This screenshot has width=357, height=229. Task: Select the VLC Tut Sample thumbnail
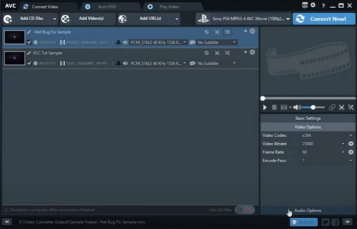15,58
